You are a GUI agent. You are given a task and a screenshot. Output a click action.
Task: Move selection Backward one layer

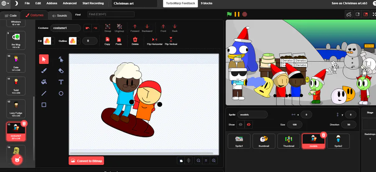coord(147,28)
